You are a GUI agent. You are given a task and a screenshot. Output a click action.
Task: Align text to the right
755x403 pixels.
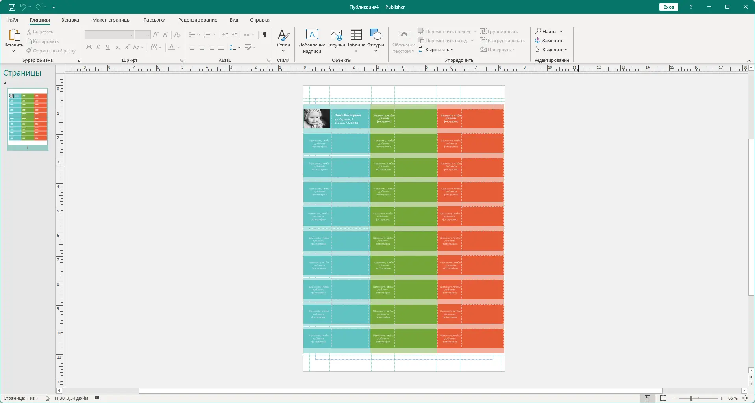click(x=211, y=47)
